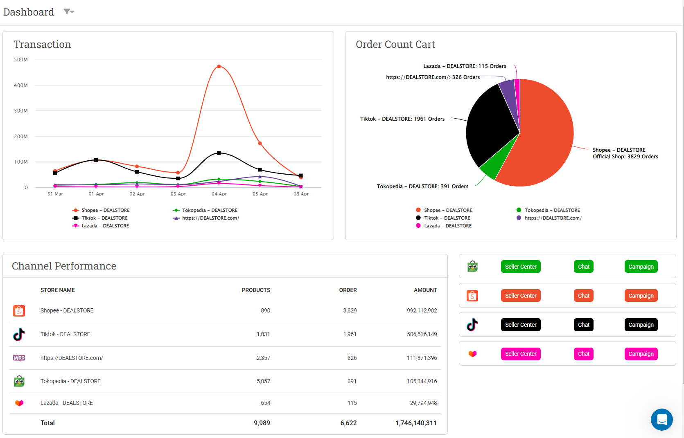
Task: Toggle Shopee slice in Order Count legend
Action: [444, 210]
